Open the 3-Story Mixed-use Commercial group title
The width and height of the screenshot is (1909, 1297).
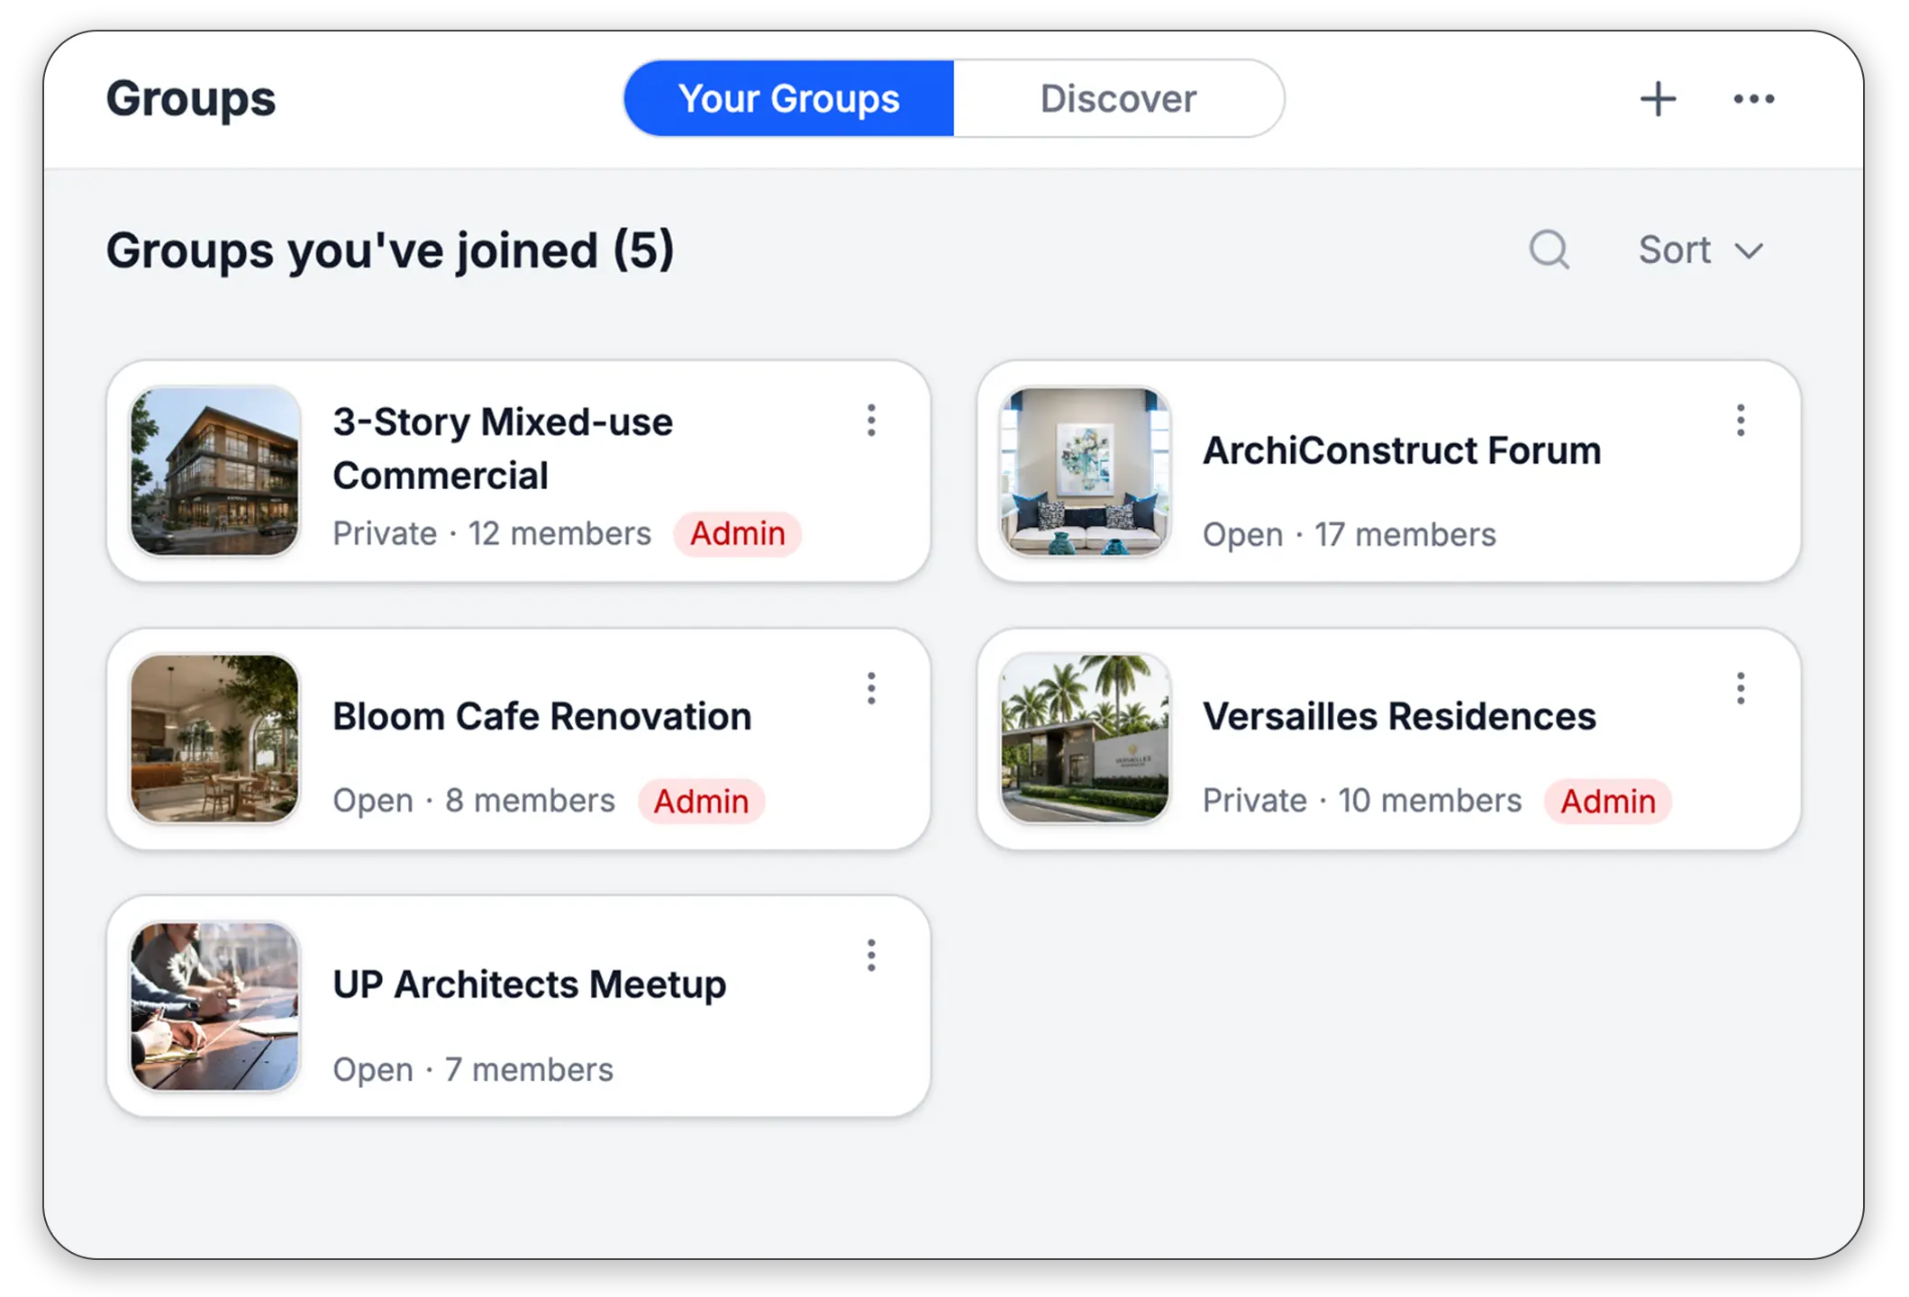(x=503, y=449)
